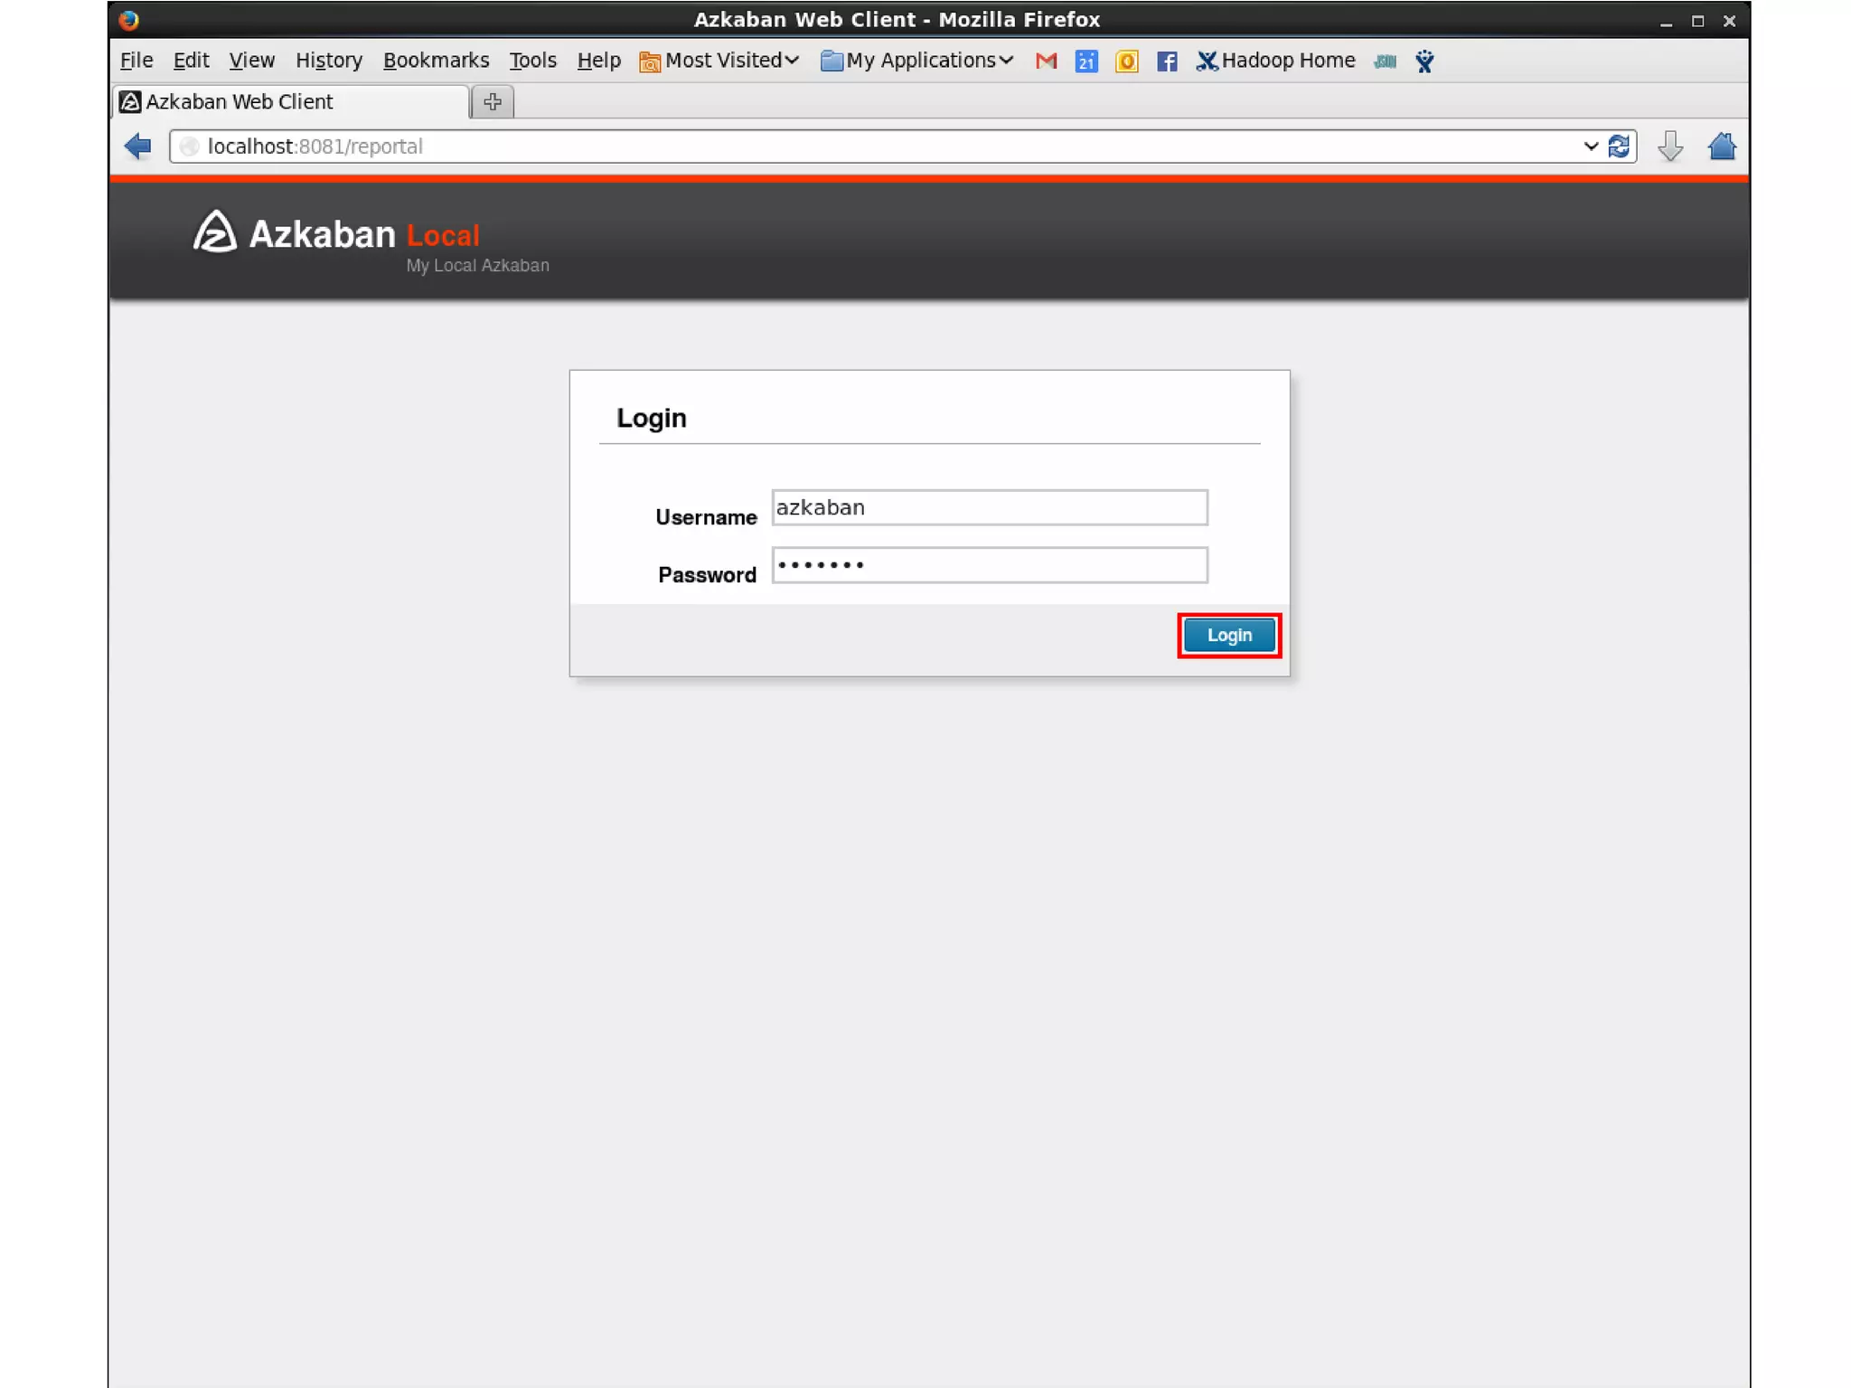Image resolution: width=1851 pixels, height=1388 pixels.
Task: Open the Facebook bookmark icon
Action: point(1167,61)
